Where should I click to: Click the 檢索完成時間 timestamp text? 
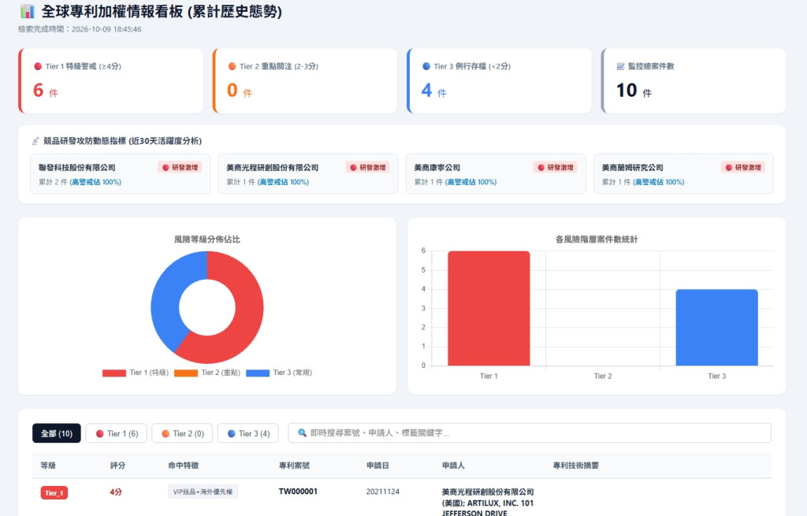(80, 29)
